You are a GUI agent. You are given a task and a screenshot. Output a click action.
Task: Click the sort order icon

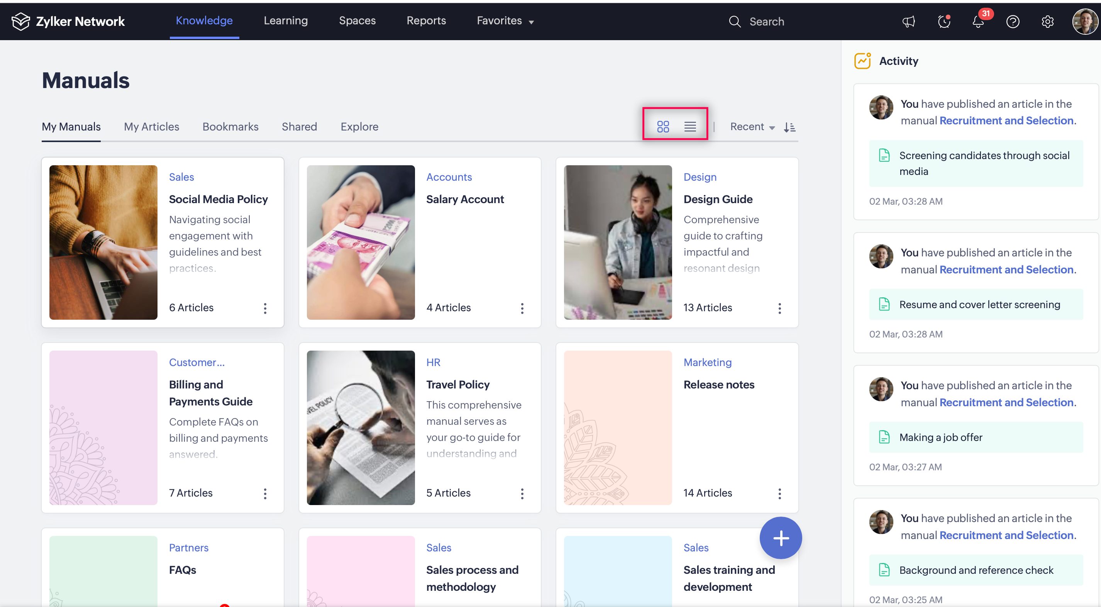point(789,127)
